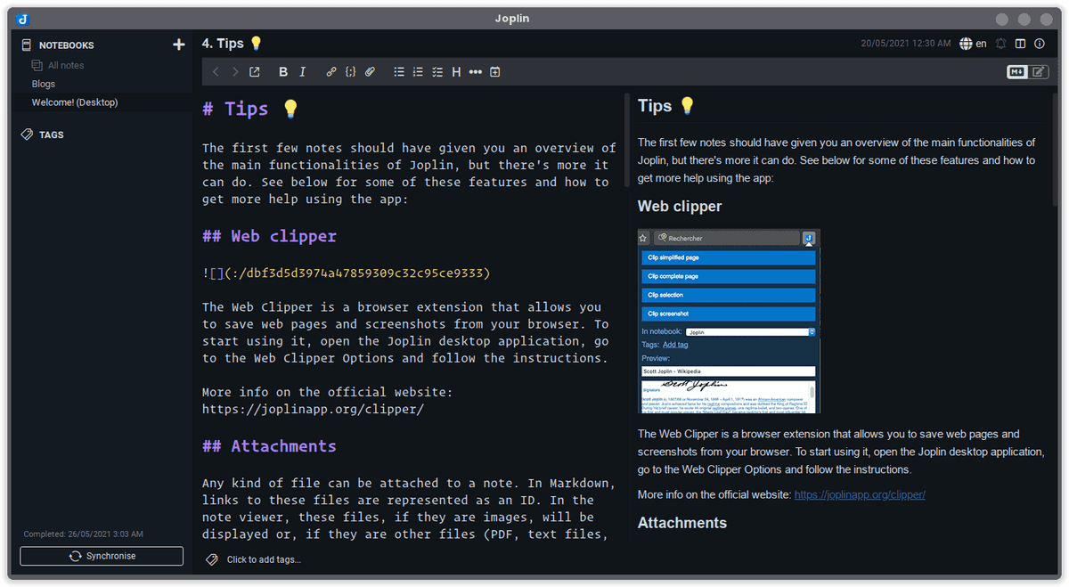Open note in external editor icon

pyautogui.click(x=255, y=72)
